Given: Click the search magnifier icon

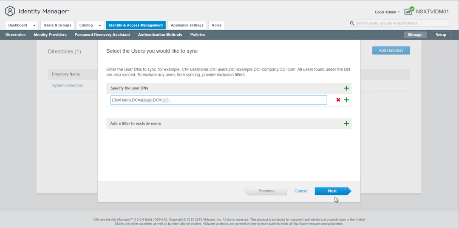Looking at the screenshot, I should coord(352,23).
